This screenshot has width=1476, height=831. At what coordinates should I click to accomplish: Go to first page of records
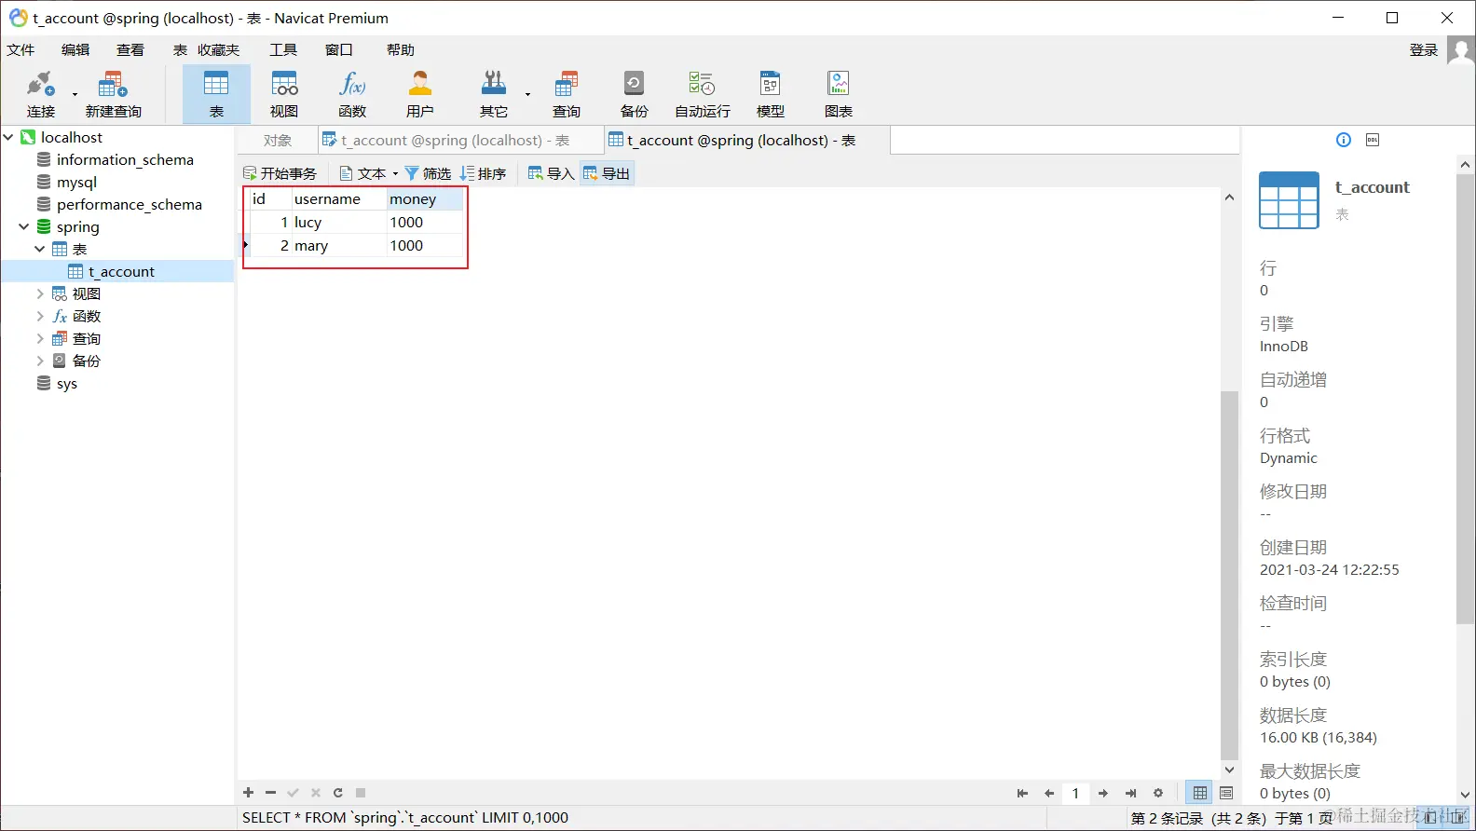pyautogui.click(x=1022, y=794)
